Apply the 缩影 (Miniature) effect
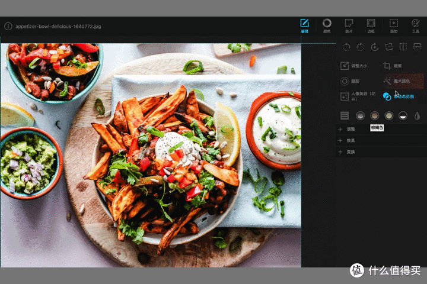Screen dimensions: 427x284 coord(350,81)
